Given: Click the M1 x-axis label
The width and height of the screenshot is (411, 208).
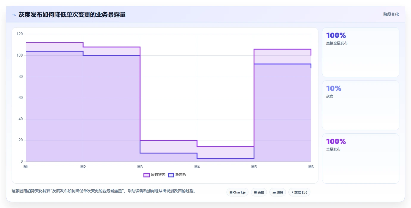Looking at the screenshot, I should click(x=26, y=167).
